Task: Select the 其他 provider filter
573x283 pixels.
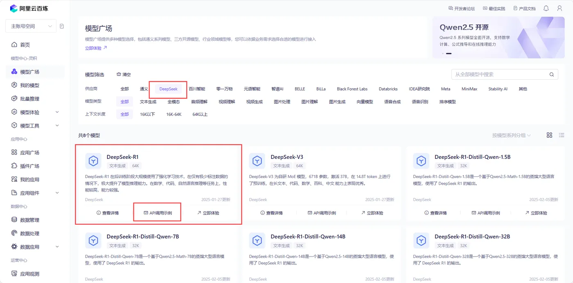Action: 523,89
